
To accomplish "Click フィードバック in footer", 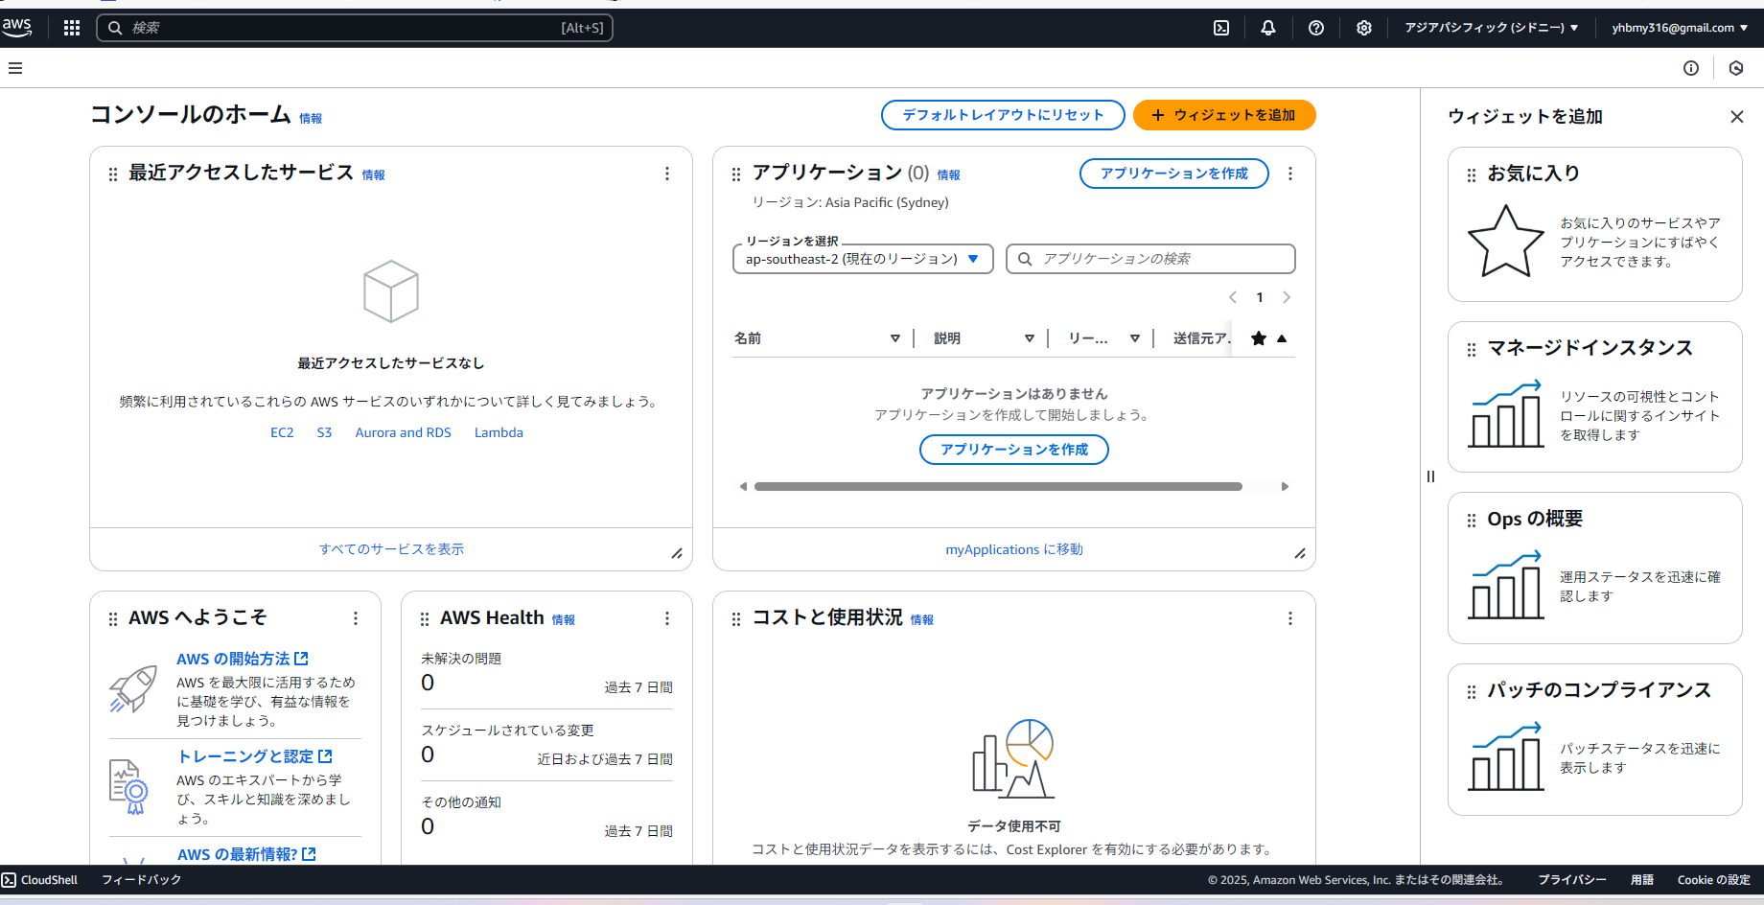I will click(x=142, y=880).
